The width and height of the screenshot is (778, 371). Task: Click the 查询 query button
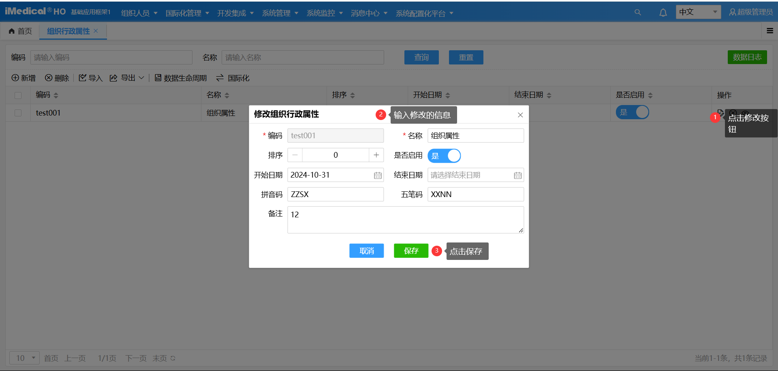point(421,57)
